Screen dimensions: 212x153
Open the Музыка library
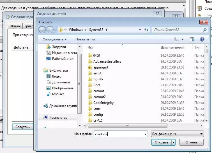(x=55, y=94)
